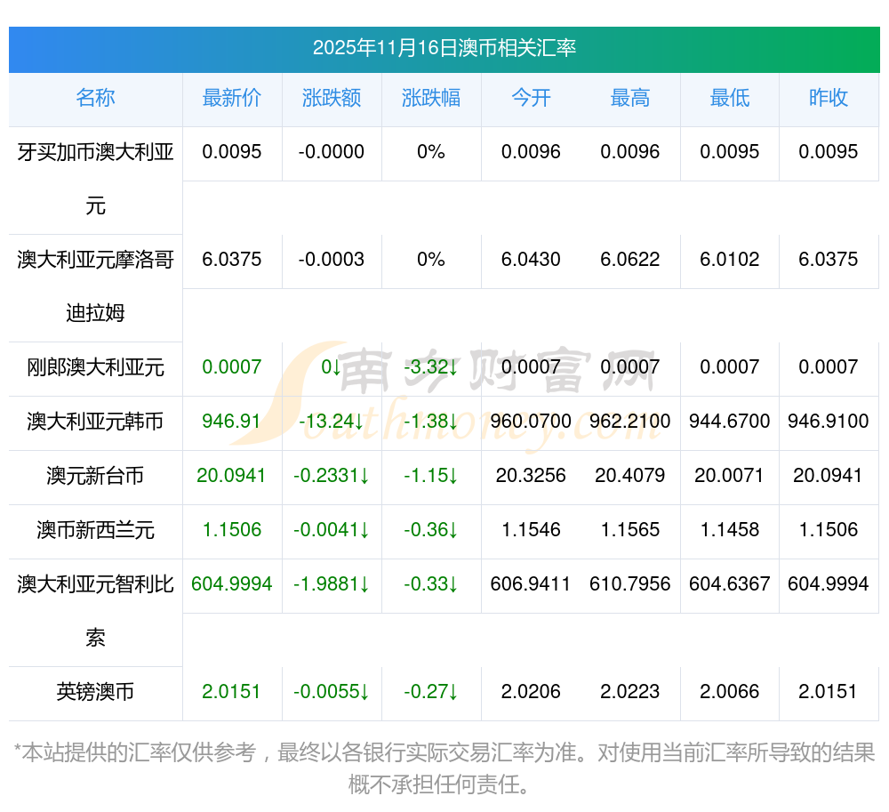Click the 最新价 column header
Viewport: 889px width, 812px height.
[231, 99]
